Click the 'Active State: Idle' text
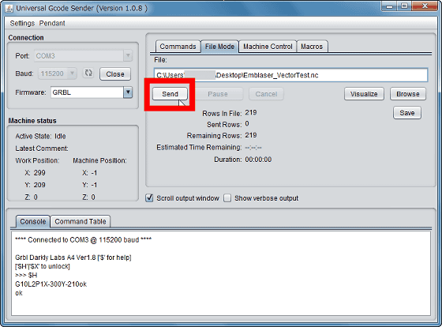This screenshot has height=327, width=442. pyautogui.click(x=40, y=137)
